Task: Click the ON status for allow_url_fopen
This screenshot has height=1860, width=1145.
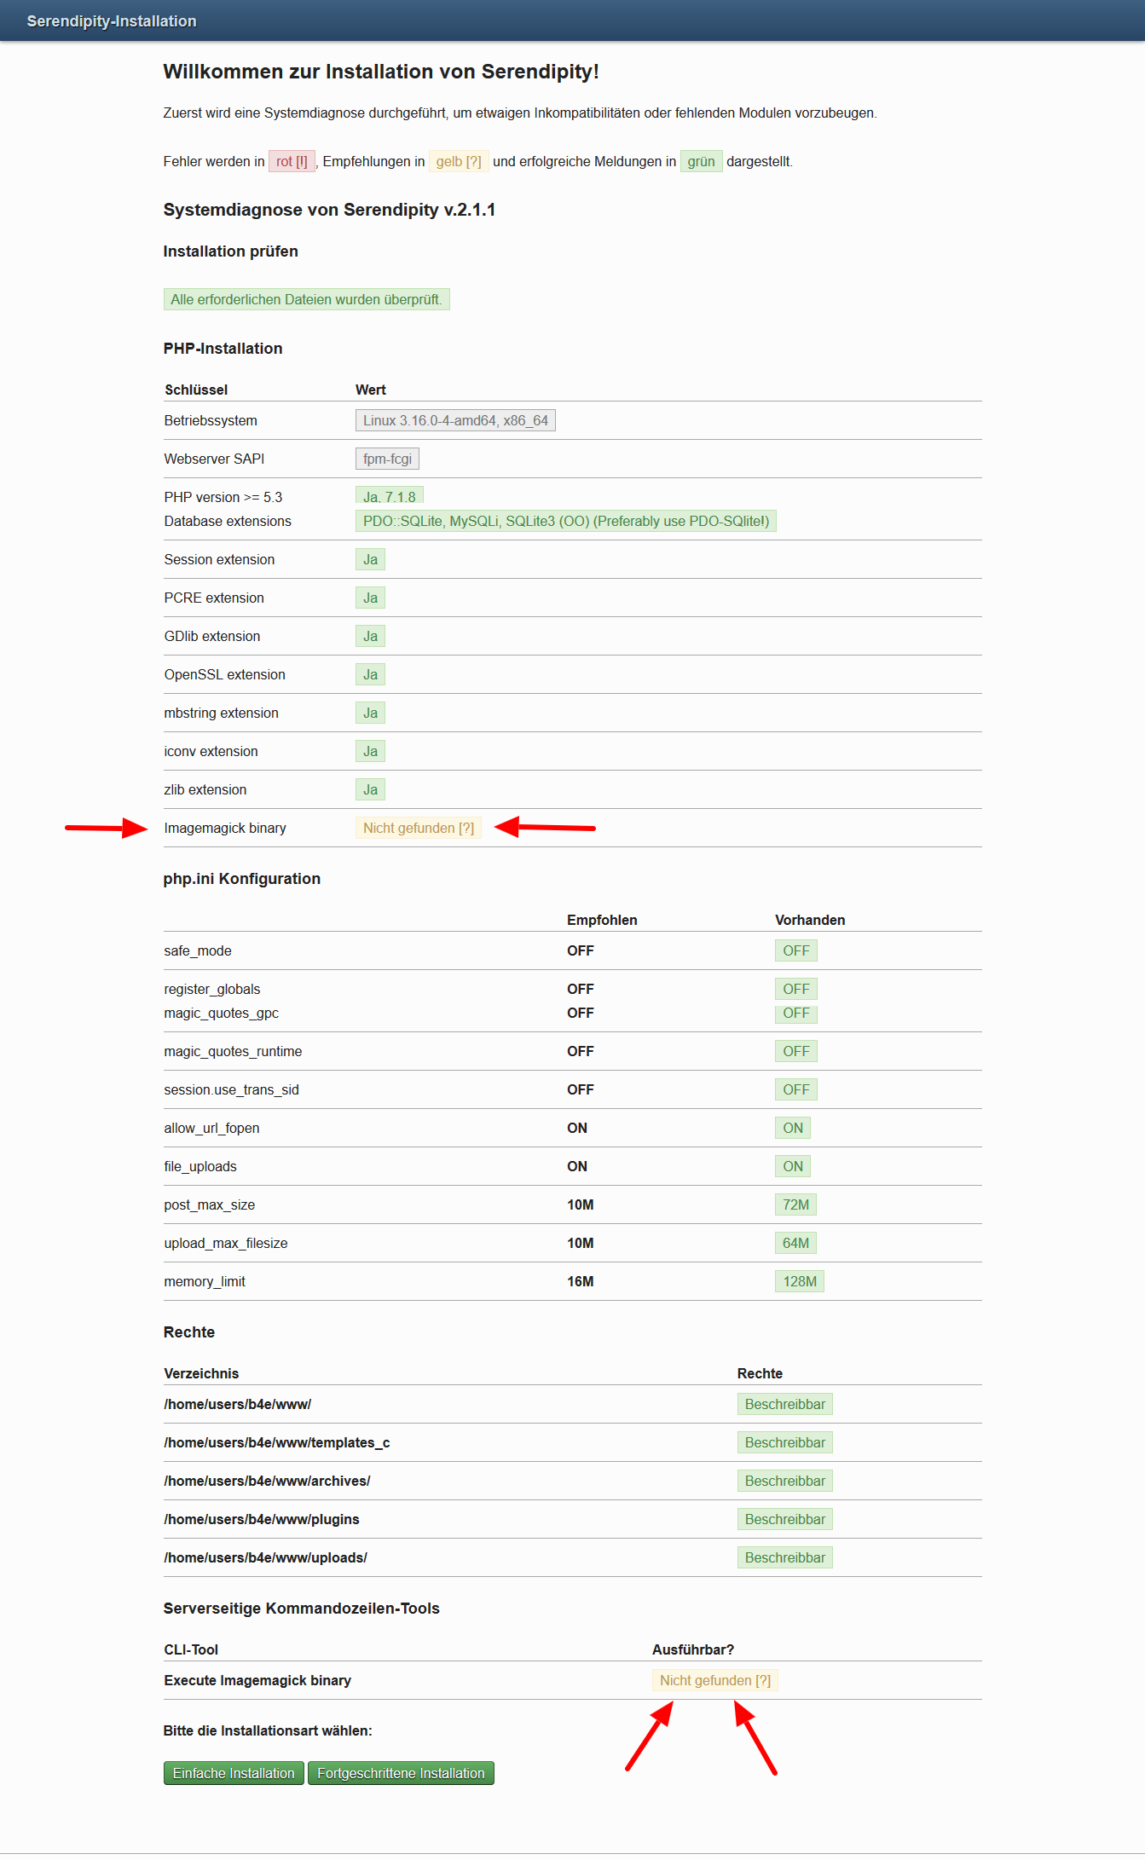Action: (x=793, y=1128)
